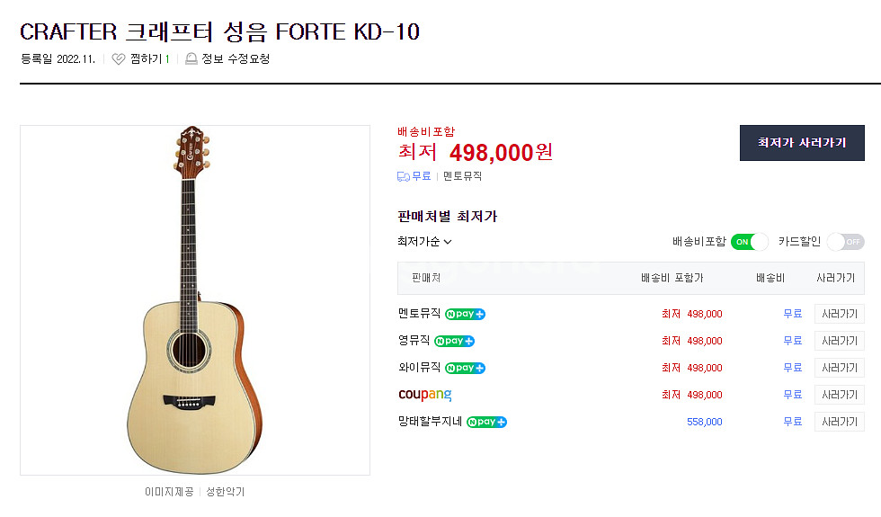Click 사러가기 button for 멘토뮤직
The width and height of the screenshot is (881, 517).
(x=839, y=314)
